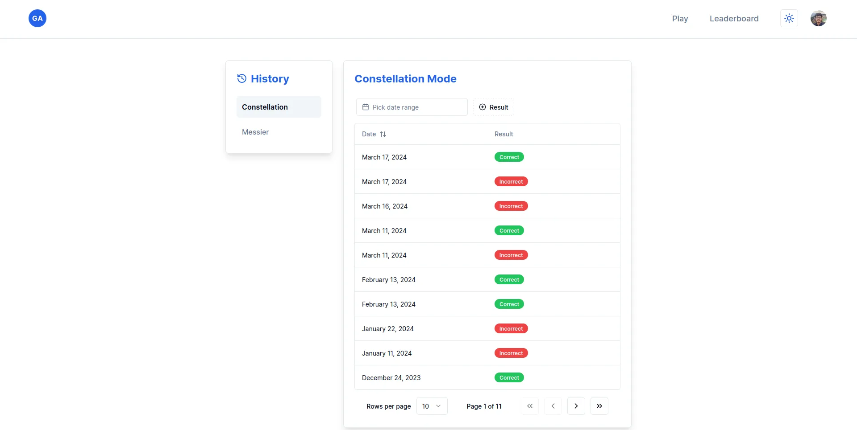The height and width of the screenshot is (430, 857).
Task: Select the January 22, 2024 row
Action: coord(387,328)
